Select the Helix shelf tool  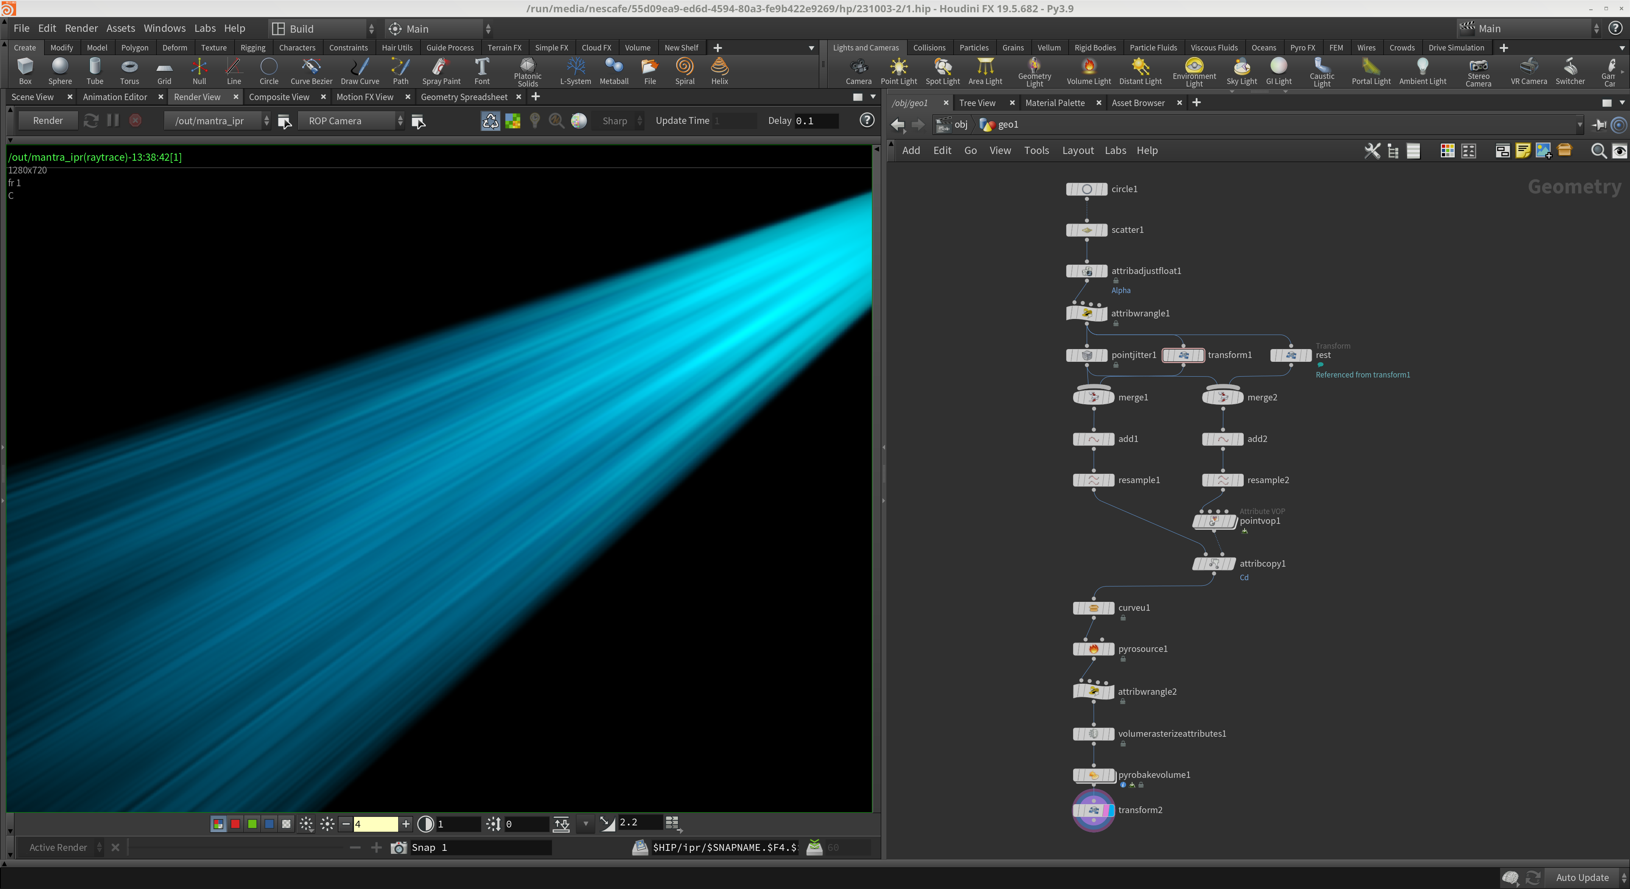click(719, 71)
